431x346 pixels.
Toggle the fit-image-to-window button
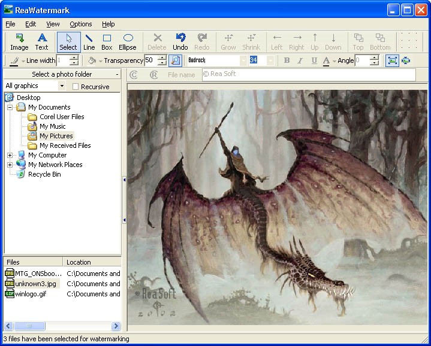tap(392, 60)
